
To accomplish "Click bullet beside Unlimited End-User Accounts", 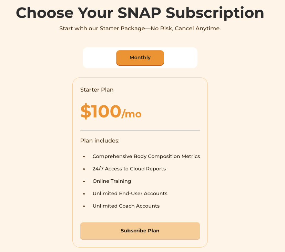I will pos(84,194).
